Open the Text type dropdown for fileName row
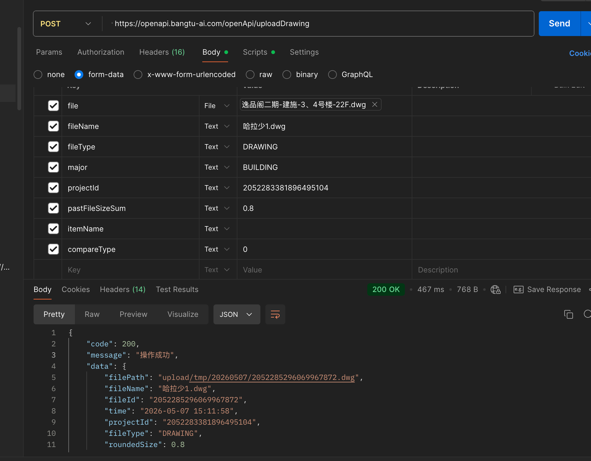591x461 pixels. [217, 126]
